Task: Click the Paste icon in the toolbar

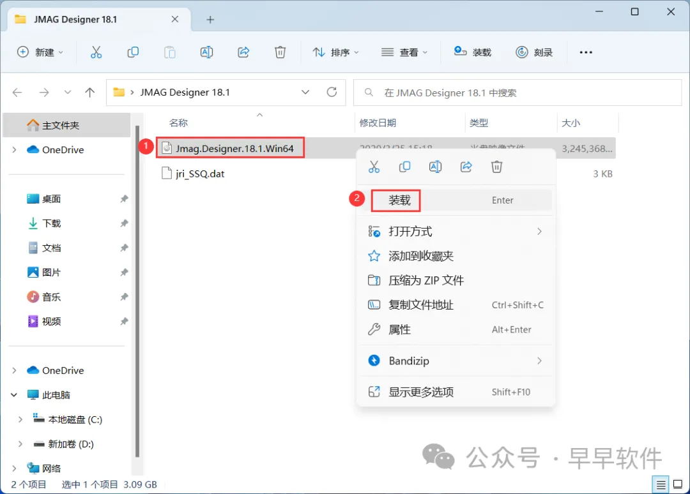Action: 169,52
